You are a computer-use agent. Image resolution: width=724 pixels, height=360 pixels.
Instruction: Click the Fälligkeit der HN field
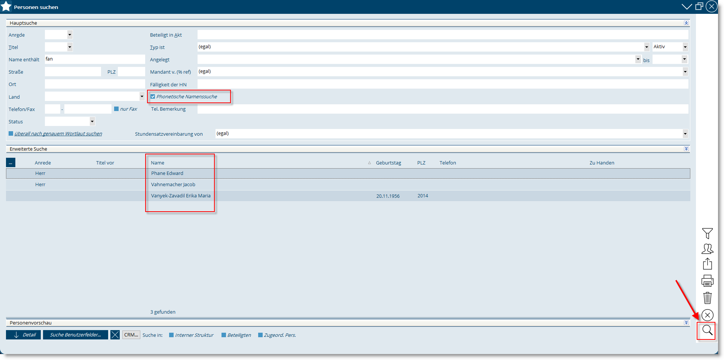[x=443, y=84]
